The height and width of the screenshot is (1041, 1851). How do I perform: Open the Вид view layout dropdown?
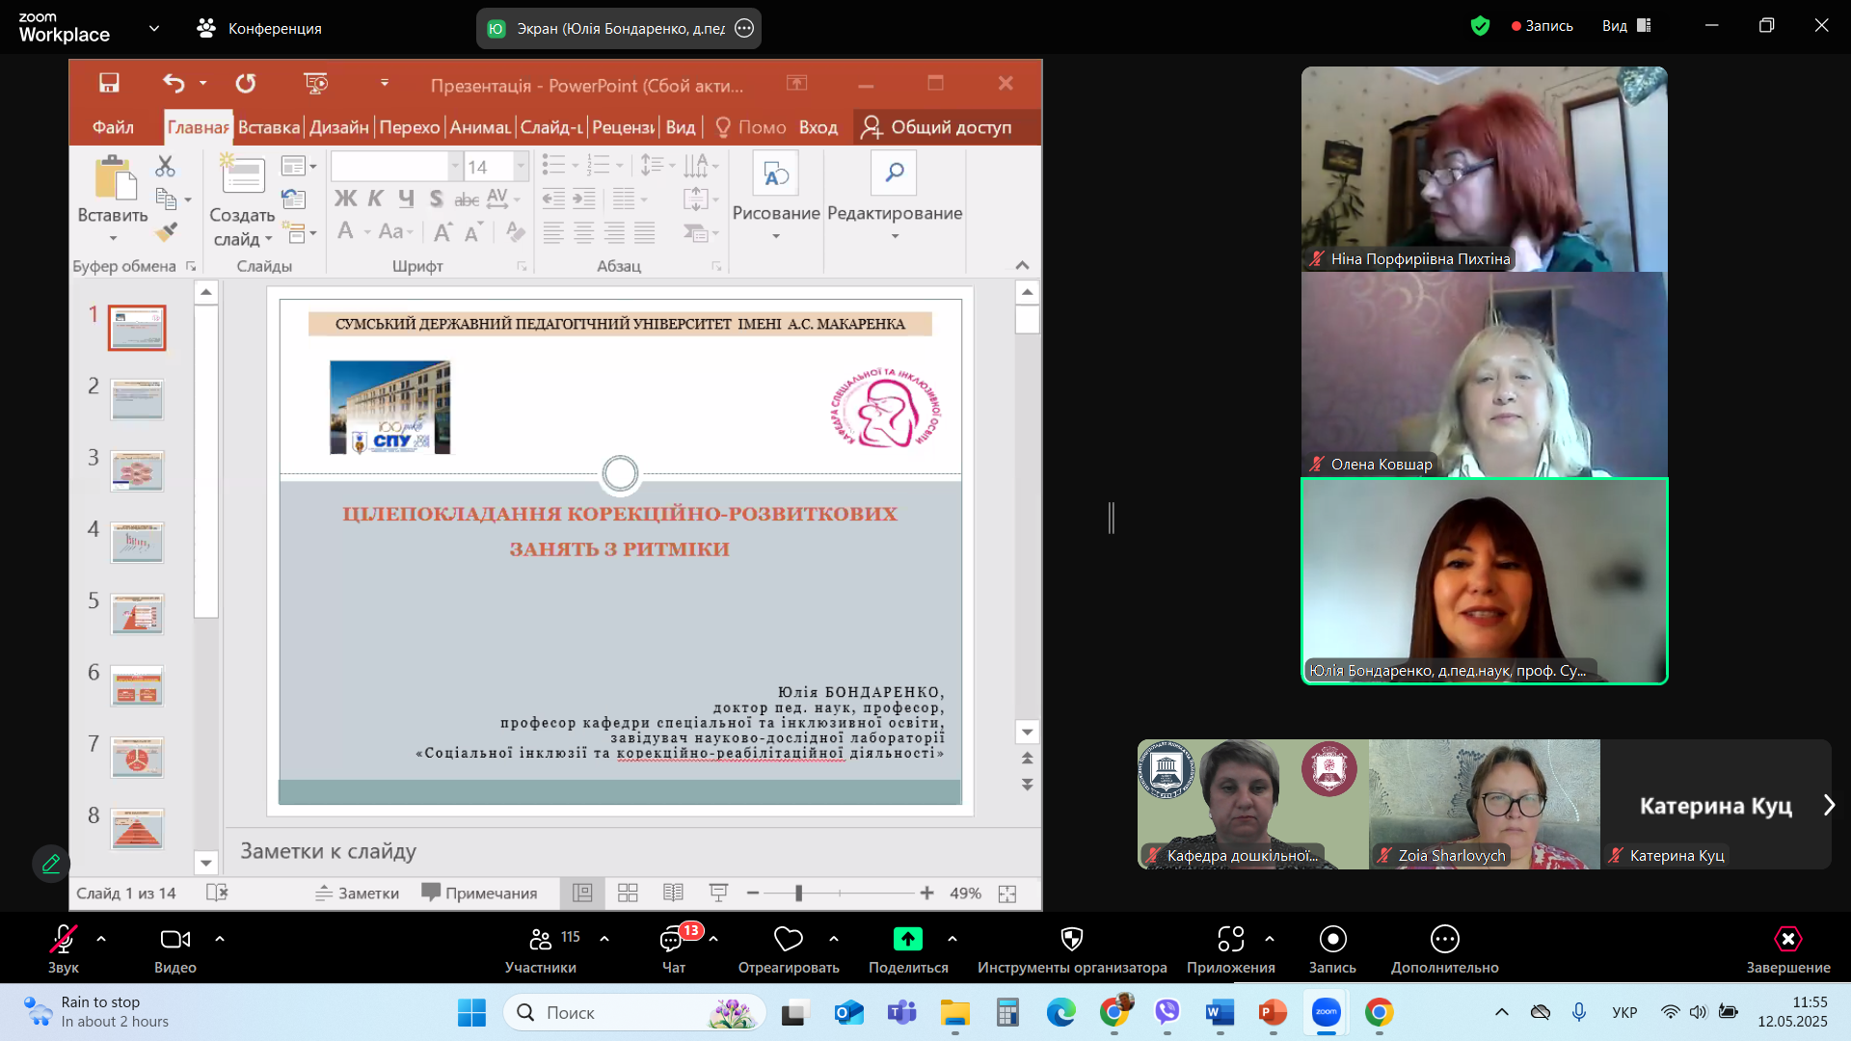coord(1626,26)
